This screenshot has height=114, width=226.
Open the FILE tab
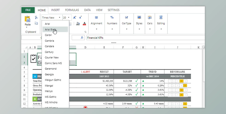click(x=28, y=10)
